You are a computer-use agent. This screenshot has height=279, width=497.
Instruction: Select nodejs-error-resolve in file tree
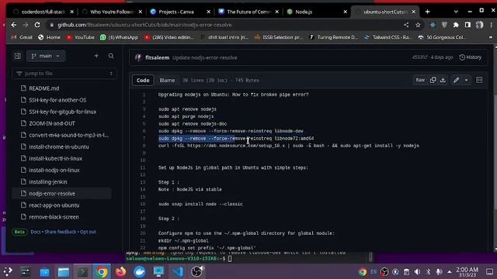coord(61,194)
